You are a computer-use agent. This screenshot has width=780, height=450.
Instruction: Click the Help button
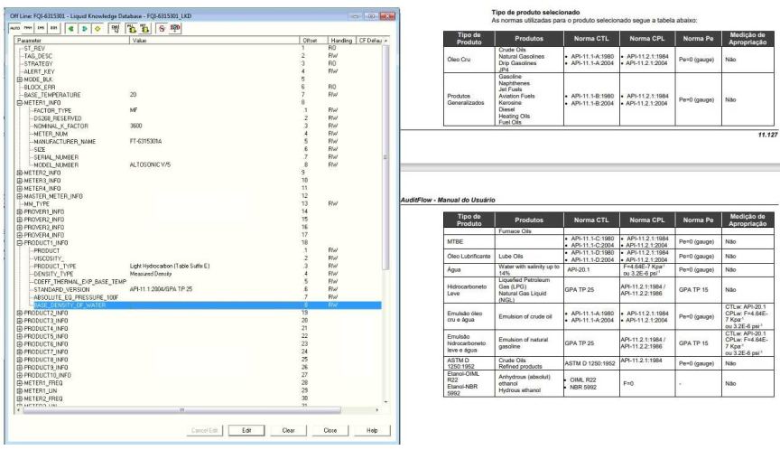coord(372,431)
